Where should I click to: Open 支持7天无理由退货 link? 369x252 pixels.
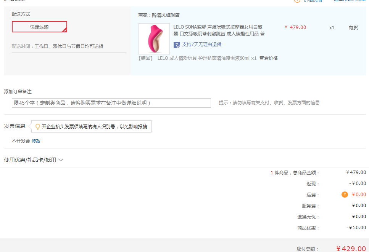click(x=202, y=45)
